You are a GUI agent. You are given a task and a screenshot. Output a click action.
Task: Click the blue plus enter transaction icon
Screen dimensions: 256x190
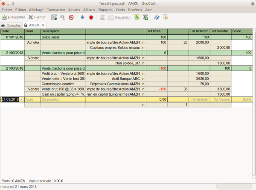click(x=82, y=17)
